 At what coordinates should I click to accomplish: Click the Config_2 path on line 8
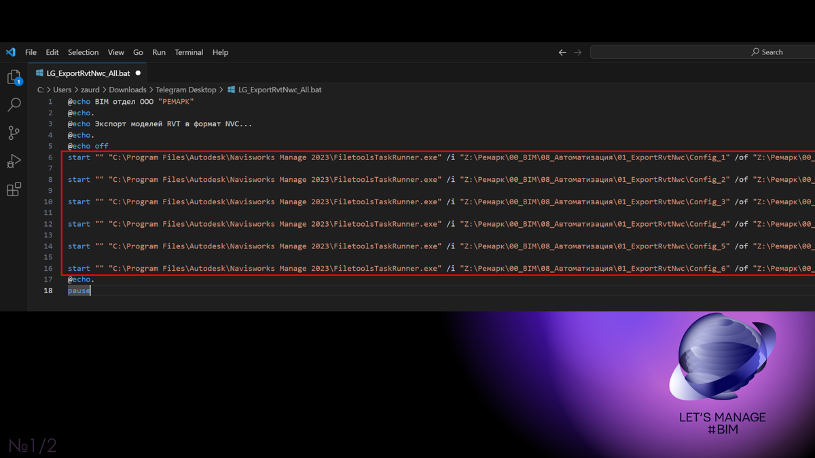click(x=595, y=180)
